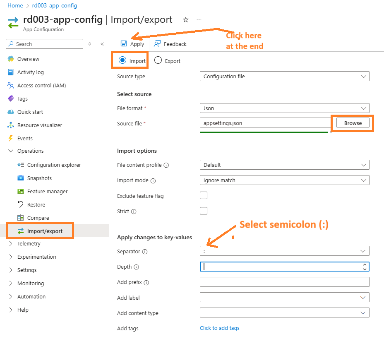This screenshot has width=384, height=339.
Task: Click the 'Click to add tags' link
Action: click(x=219, y=328)
